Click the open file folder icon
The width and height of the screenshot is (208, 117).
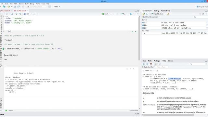9,6
